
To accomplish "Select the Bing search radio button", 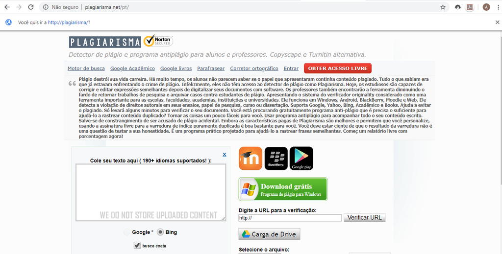I will [160, 232].
